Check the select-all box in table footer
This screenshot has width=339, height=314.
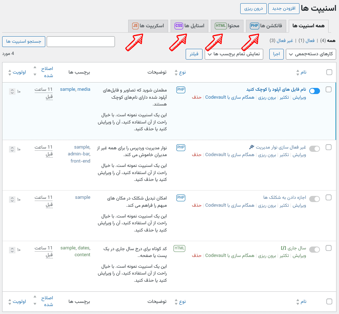click(329, 301)
